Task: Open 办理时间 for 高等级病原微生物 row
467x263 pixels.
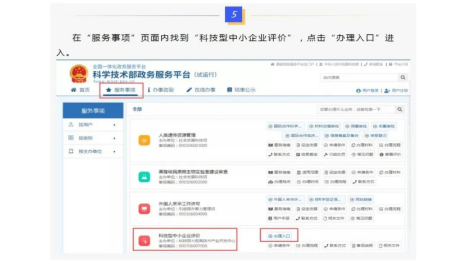Action: tap(307, 182)
